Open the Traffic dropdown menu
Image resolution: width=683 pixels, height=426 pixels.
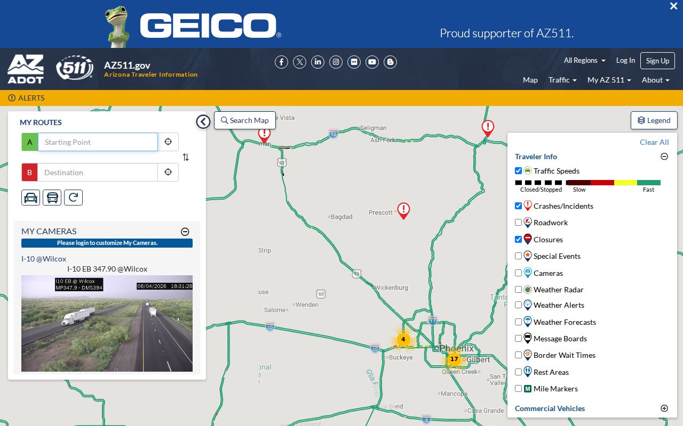[x=562, y=80]
